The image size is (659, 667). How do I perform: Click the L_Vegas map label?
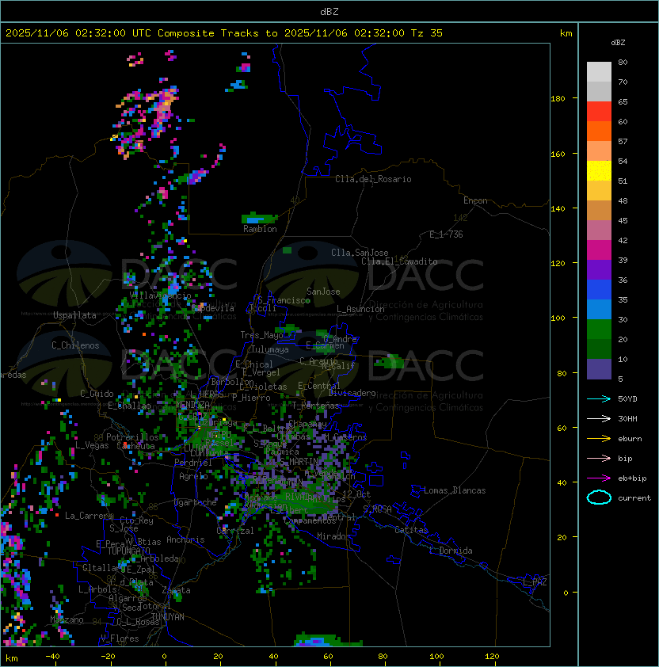pos(92,445)
